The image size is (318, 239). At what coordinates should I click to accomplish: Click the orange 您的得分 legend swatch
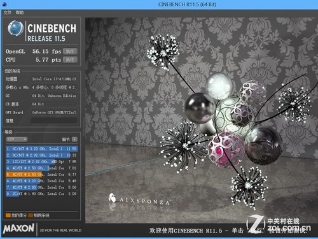[8, 215]
